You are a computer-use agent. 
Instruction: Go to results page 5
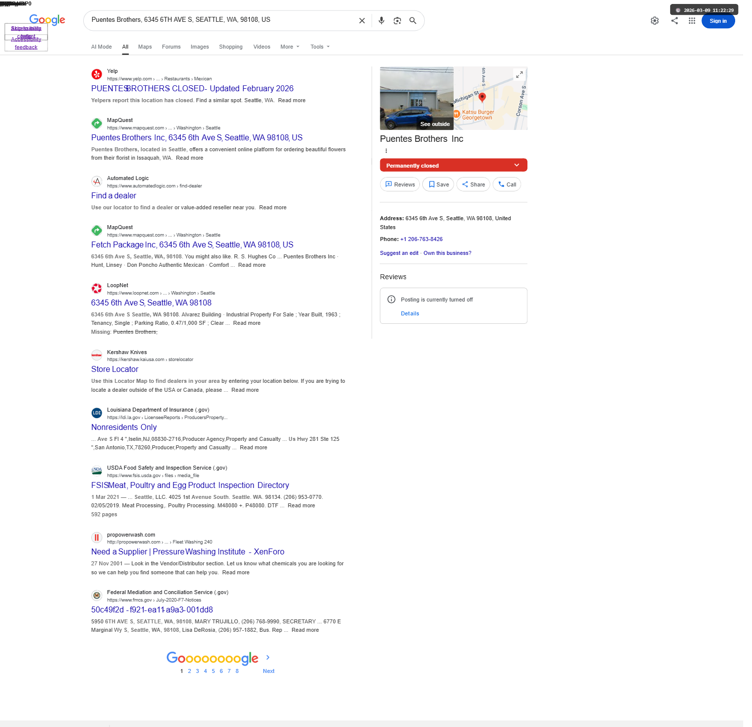click(x=213, y=671)
